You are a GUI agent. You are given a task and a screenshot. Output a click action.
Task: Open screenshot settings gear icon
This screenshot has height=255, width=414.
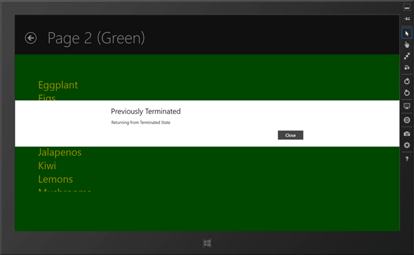(407, 145)
